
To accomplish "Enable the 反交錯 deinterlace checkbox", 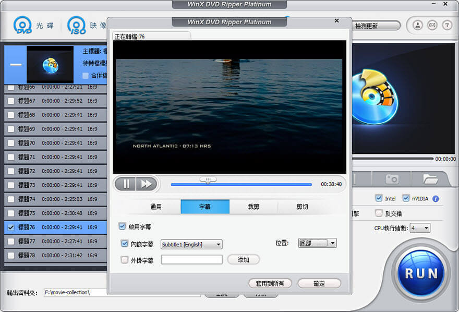I will 379,213.
